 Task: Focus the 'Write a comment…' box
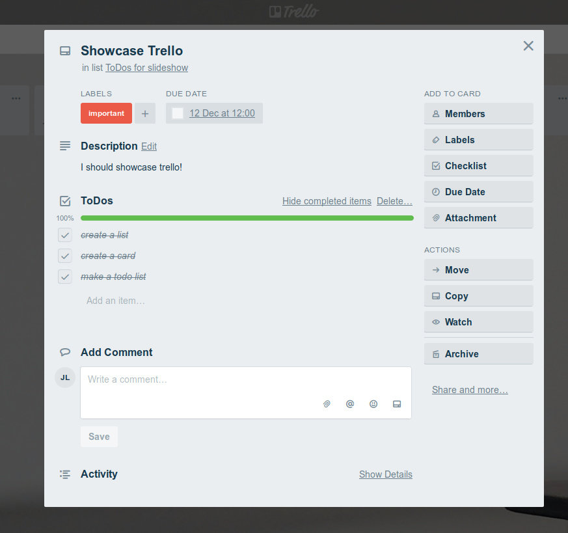coord(246,393)
